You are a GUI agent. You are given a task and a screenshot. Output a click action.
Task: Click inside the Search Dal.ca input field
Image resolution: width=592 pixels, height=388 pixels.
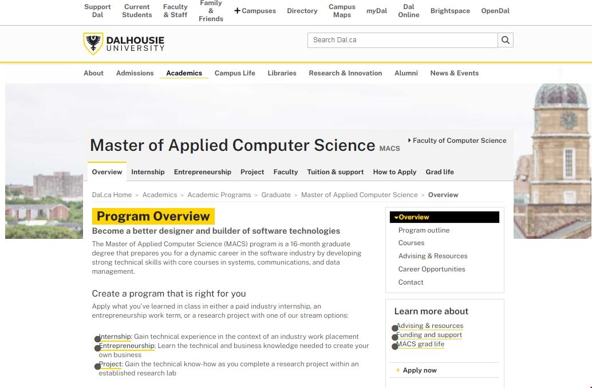tap(401, 40)
